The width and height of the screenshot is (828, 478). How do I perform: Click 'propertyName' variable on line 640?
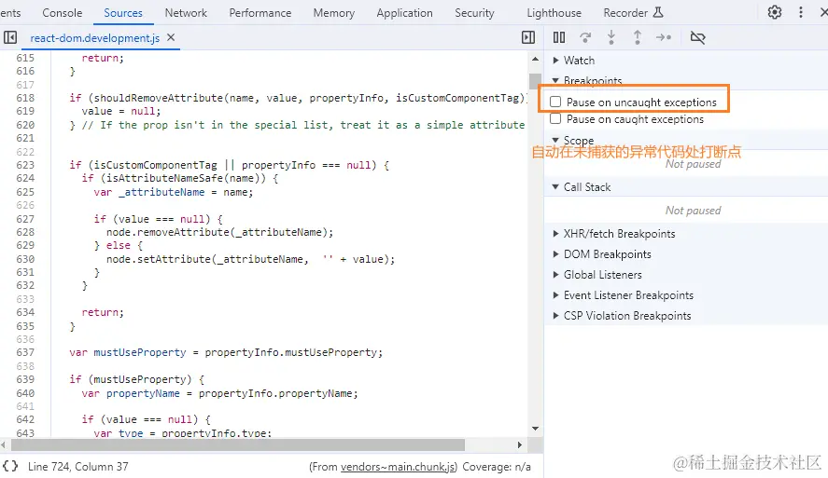(x=143, y=393)
